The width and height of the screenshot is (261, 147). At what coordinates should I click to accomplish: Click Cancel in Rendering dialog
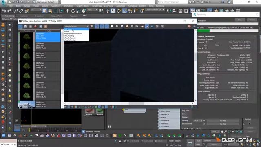(252, 20)
